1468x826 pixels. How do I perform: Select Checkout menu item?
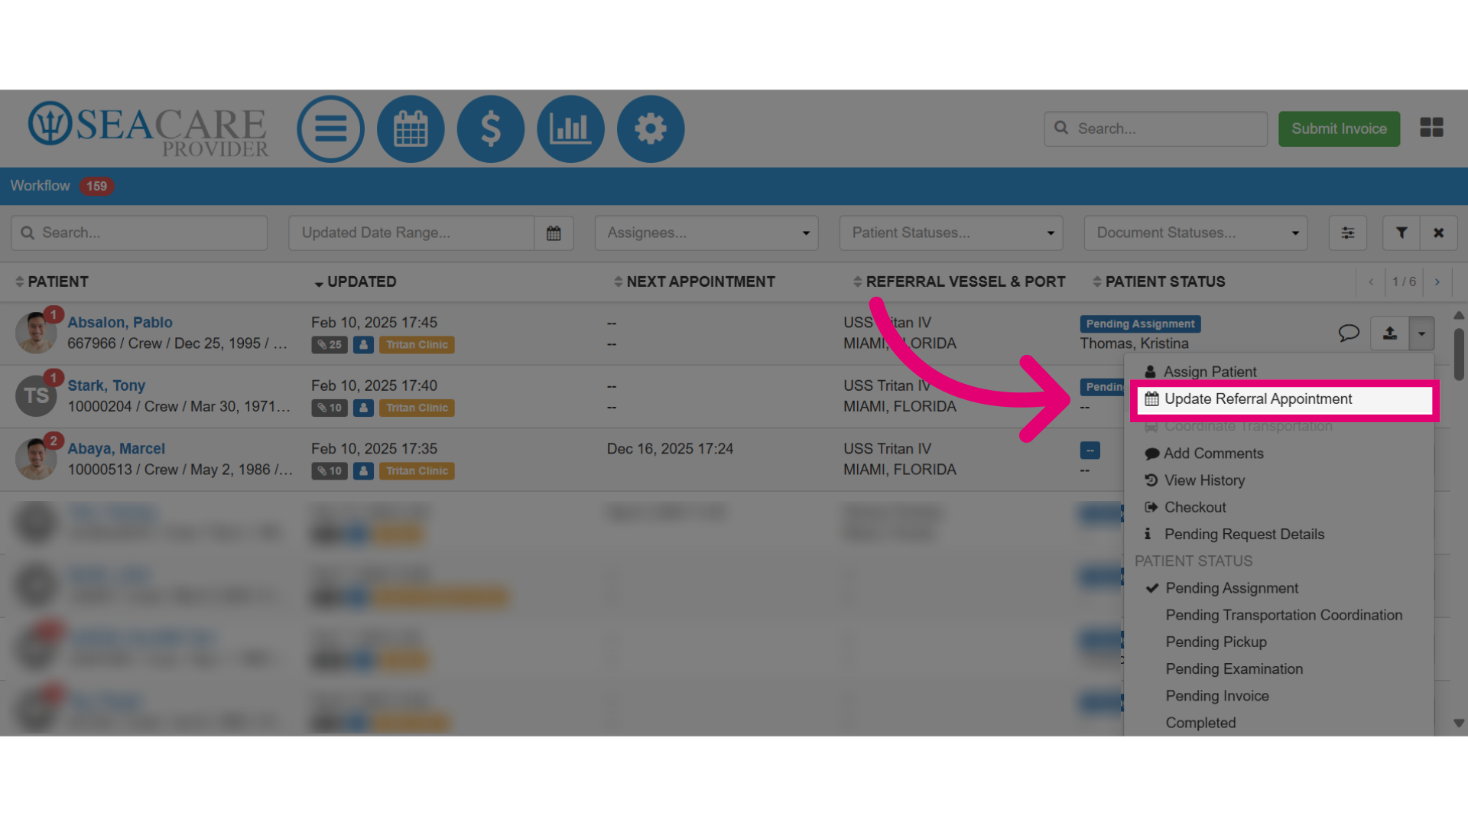point(1278,507)
